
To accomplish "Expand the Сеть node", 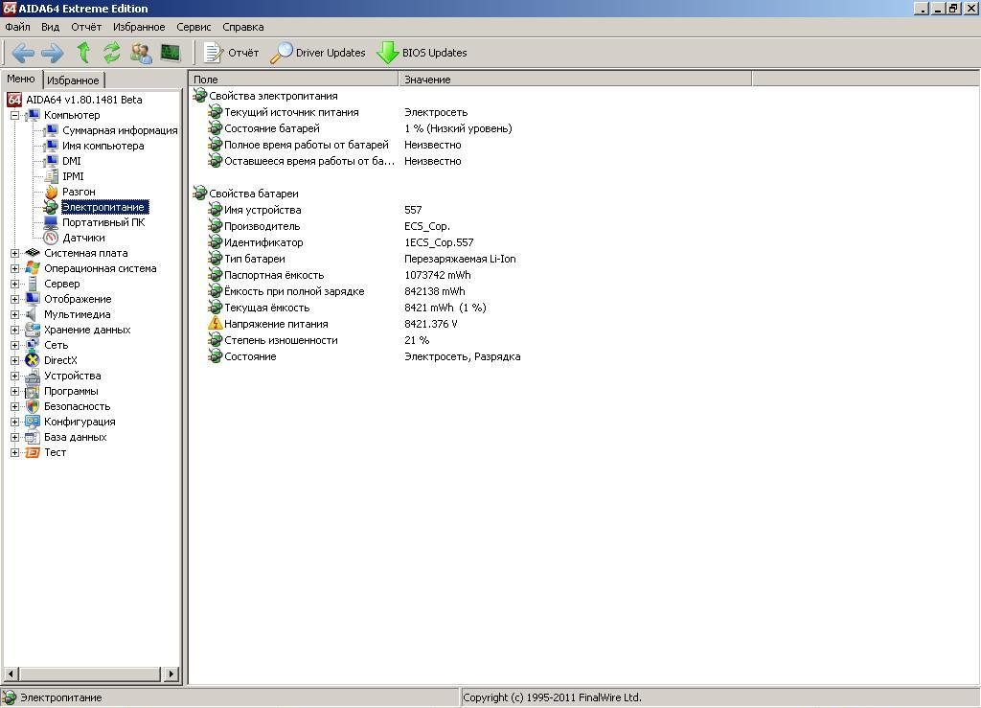I will pyautogui.click(x=15, y=345).
